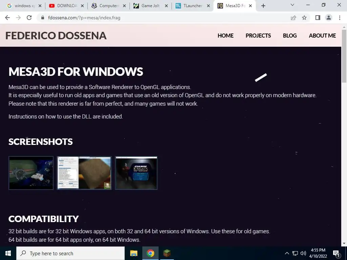Screen dimensions: 347x260
Task: Click the COMPATIBILITY heading
Action: point(44,219)
